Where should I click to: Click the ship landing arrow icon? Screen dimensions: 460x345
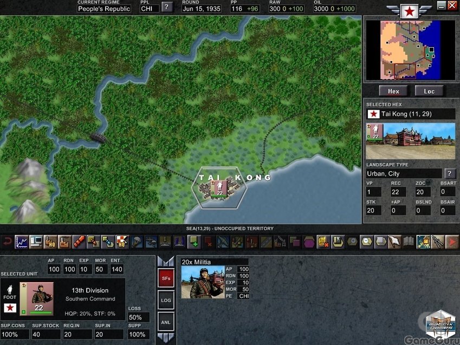pyautogui.click(x=165, y=242)
